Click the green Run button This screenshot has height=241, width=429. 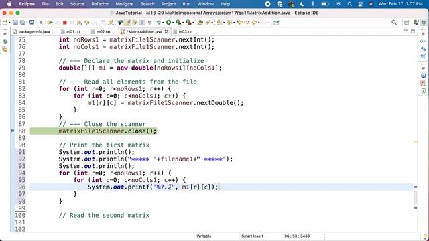pos(168,23)
